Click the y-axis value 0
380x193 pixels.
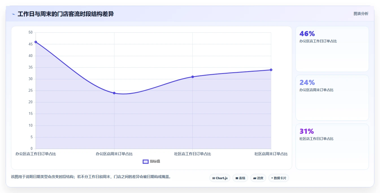(x=32, y=149)
